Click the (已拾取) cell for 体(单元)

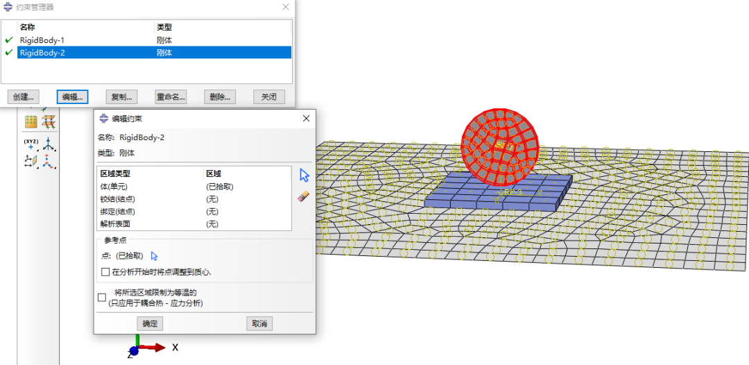pyautogui.click(x=219, y=187)
